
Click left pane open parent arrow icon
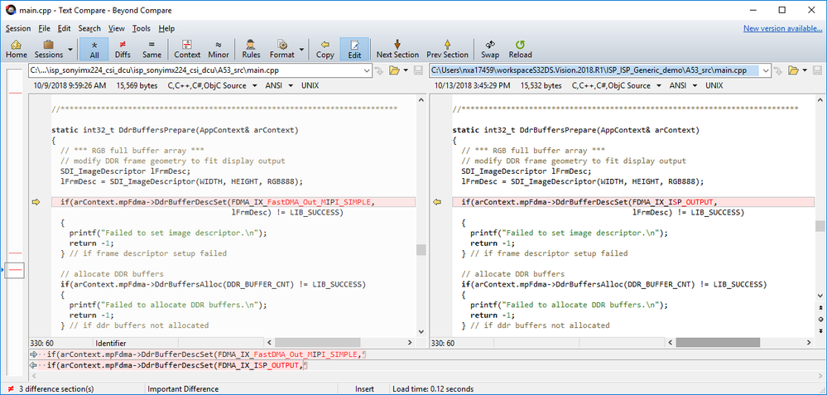(x=380, y=70)
